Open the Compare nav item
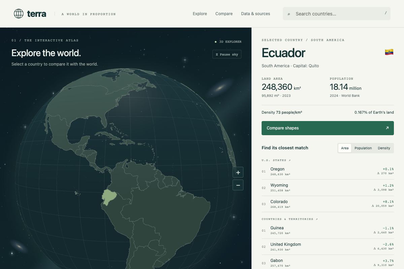The image size is (404, 269). point(224,14)
